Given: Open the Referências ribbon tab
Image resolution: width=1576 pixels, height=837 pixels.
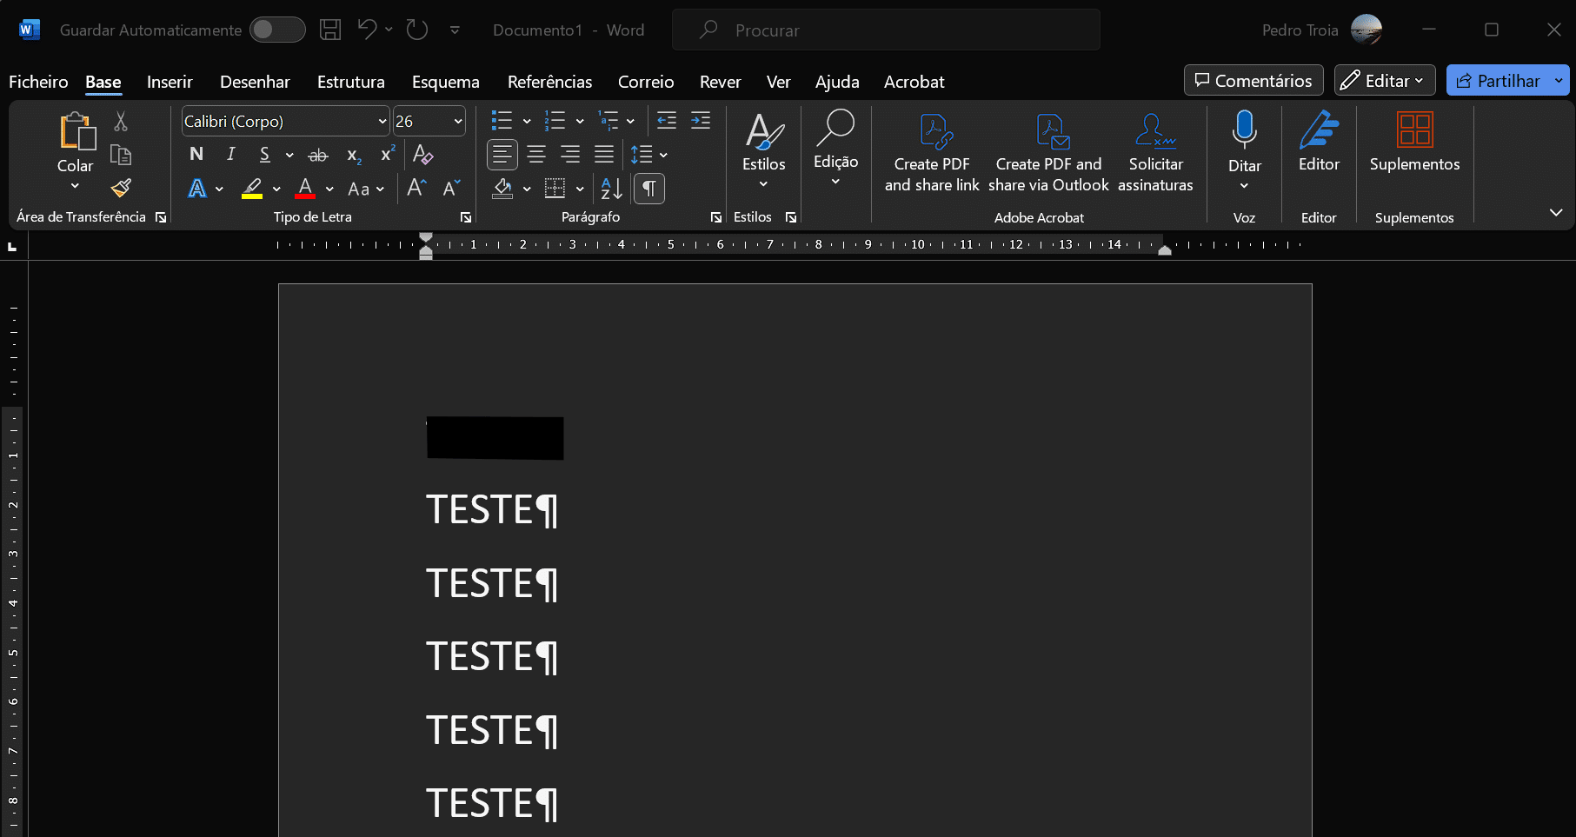Looking at the screenshot, I should click(x=549, y=82).
